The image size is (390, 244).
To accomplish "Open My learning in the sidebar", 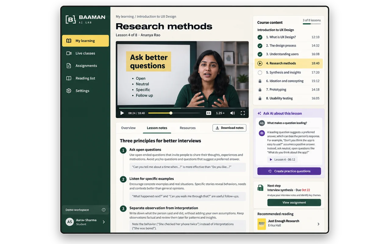I will pos(85,41).
